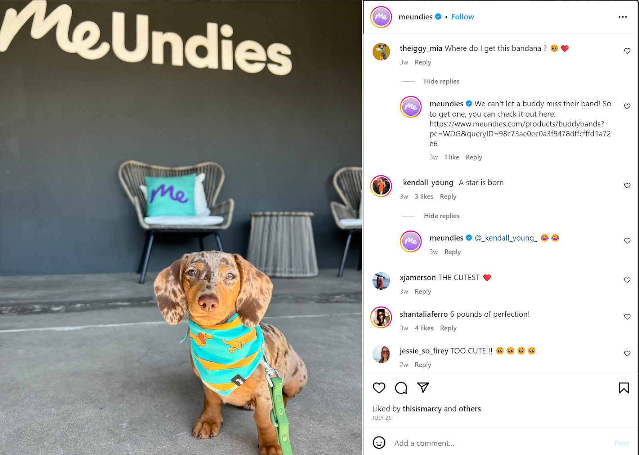Open emoji picker in comment box
The width and height of the screenshot is (639, 455).
(379, 443)
